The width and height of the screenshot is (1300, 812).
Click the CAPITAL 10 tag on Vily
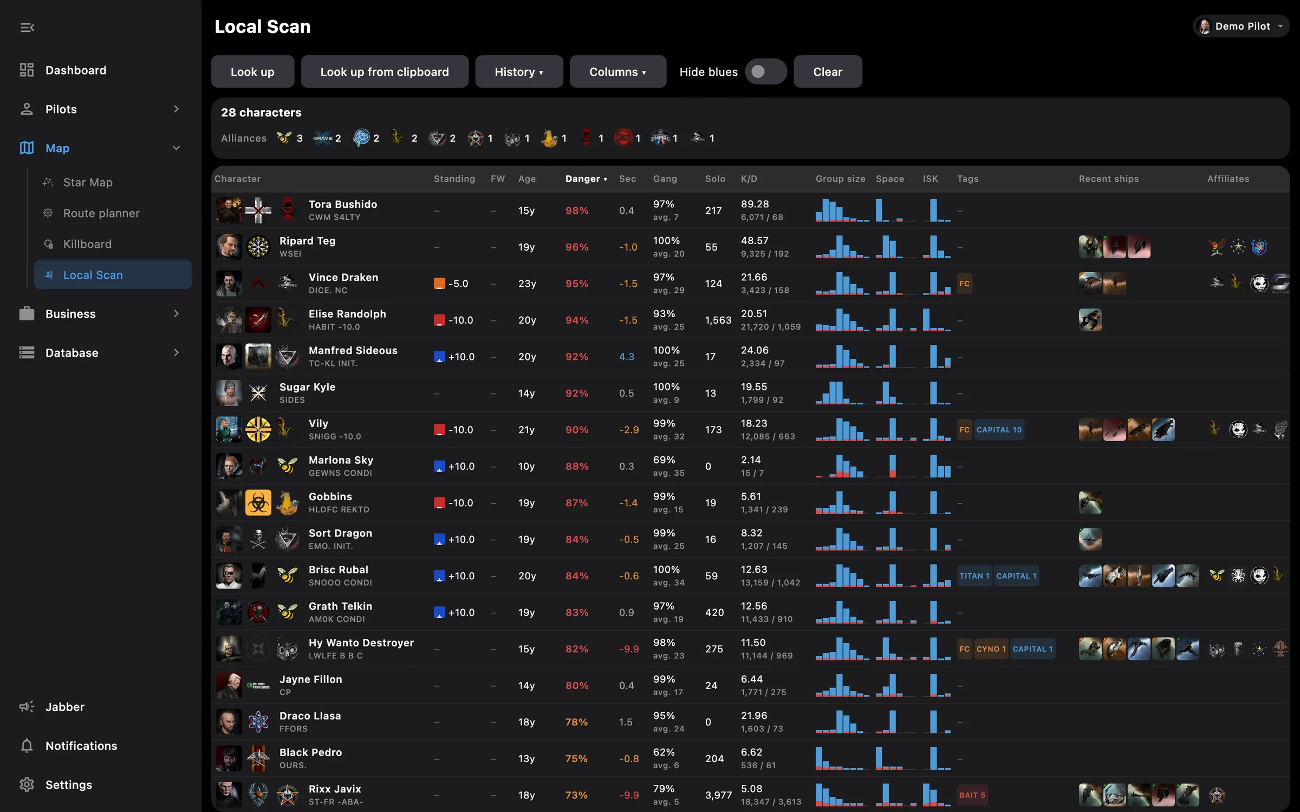[x=999, y=430]
